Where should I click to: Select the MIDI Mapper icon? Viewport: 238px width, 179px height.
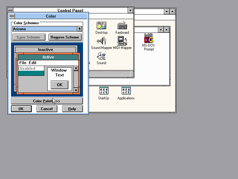[122, 41]
